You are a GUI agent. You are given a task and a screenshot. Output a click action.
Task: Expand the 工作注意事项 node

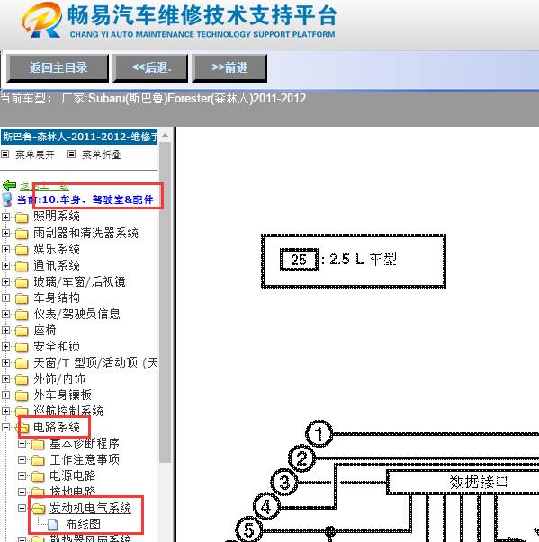click(22, 459)
